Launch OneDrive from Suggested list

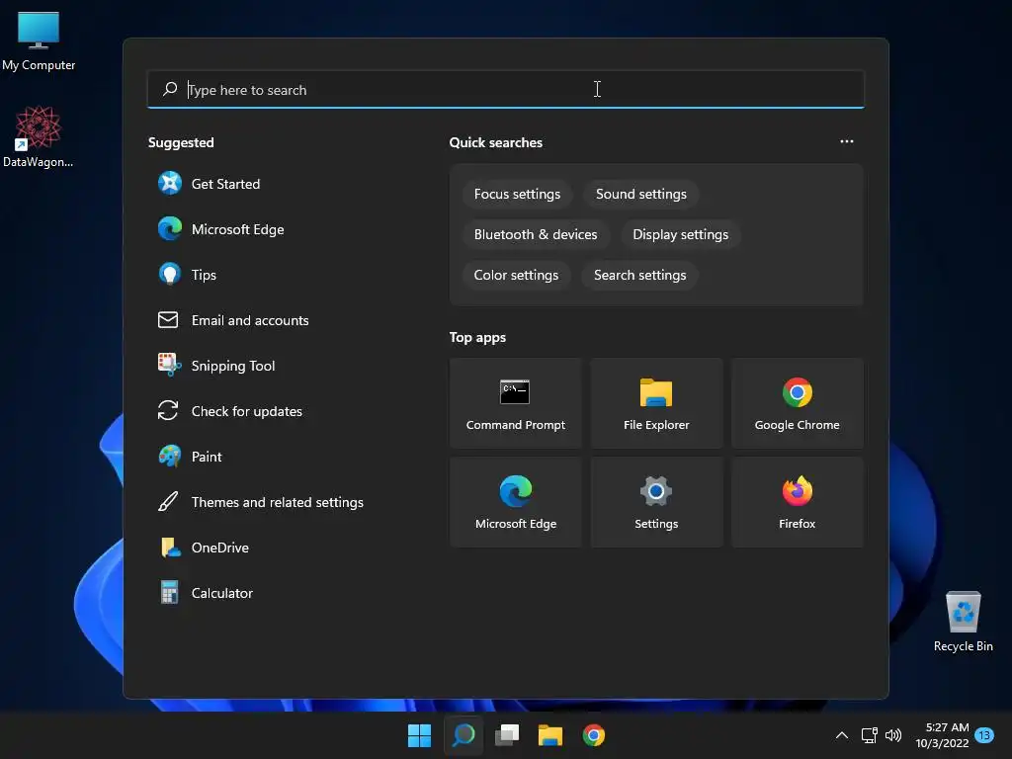(x=204, y=548)
